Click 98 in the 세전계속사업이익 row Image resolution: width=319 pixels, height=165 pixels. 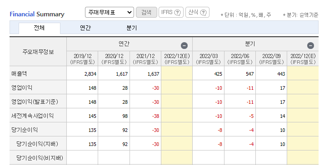tap(125, 116)
